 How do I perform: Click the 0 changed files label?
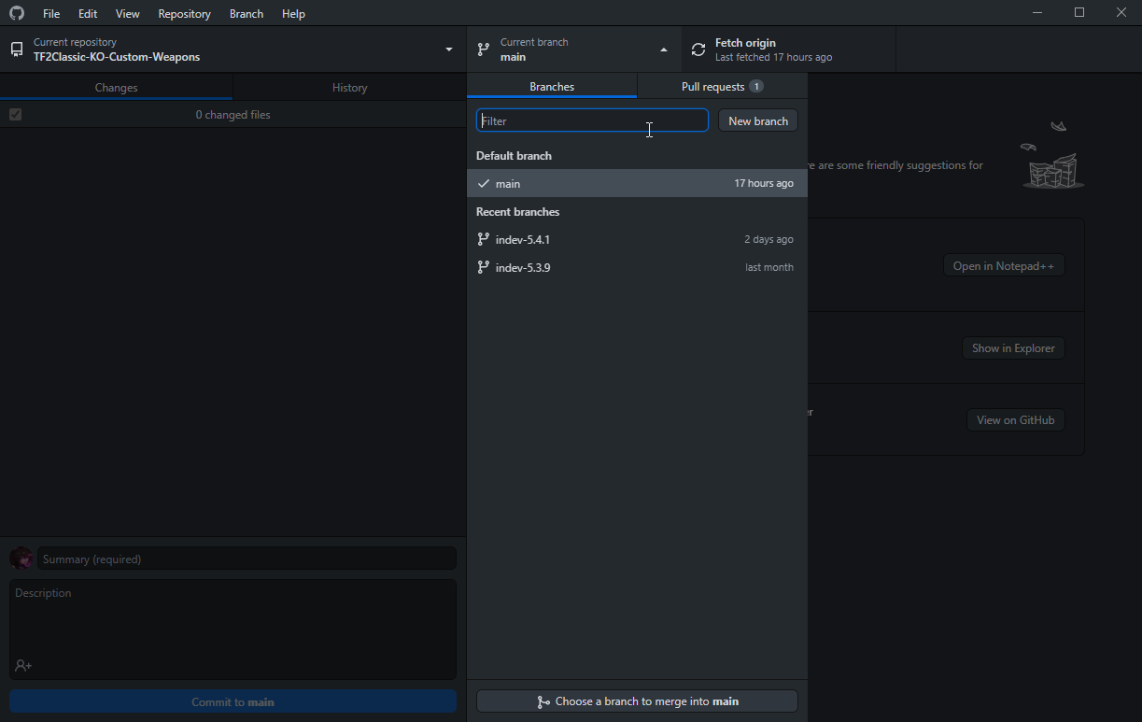point(233,115)
